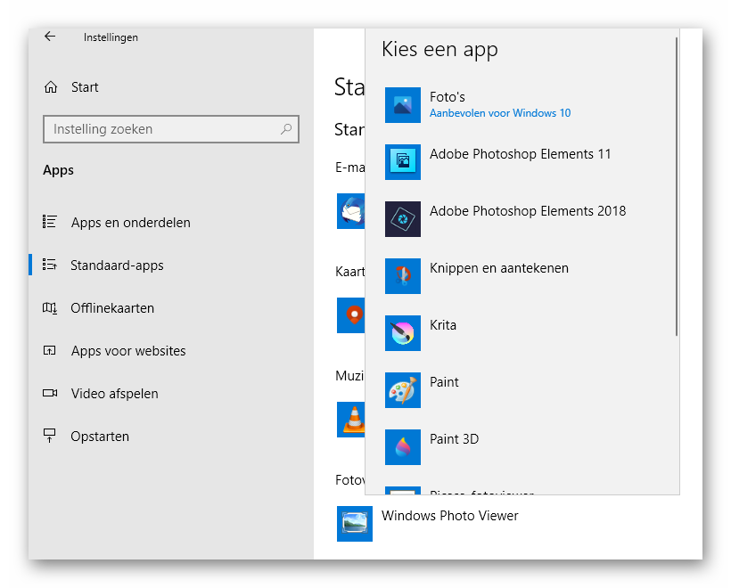Pick Adobe Photoshop Elements 2018 icon

point(402,219)
